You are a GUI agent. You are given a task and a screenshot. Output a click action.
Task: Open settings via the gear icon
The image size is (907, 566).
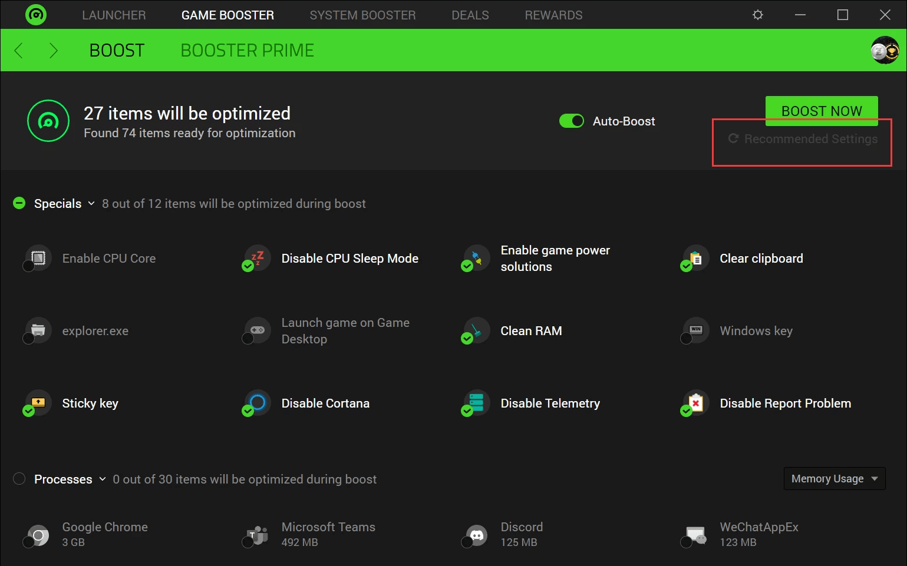(x=758, y=15)
